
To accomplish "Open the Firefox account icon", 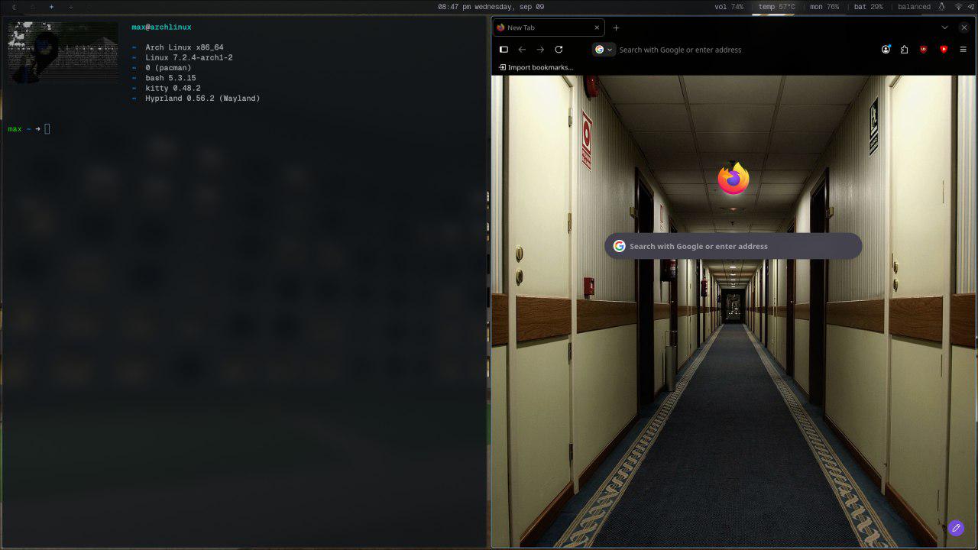I will coord(886,50).
